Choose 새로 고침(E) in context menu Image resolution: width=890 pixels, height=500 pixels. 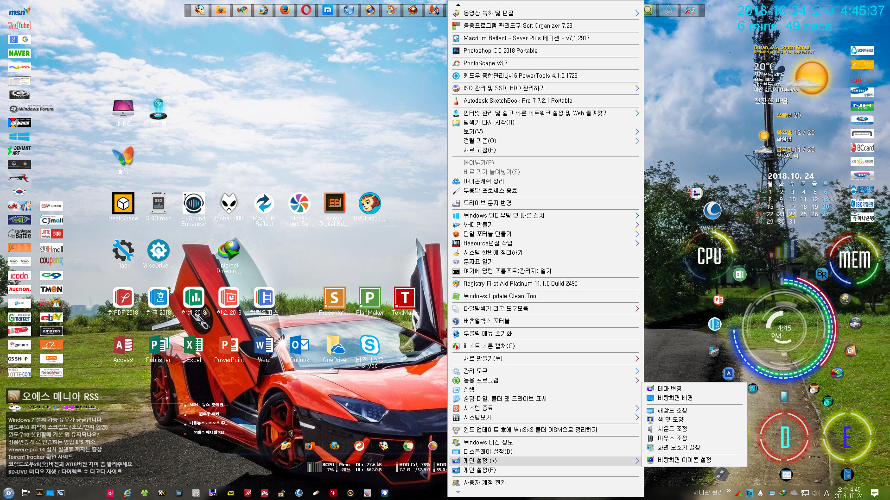[x=546, y=150]
